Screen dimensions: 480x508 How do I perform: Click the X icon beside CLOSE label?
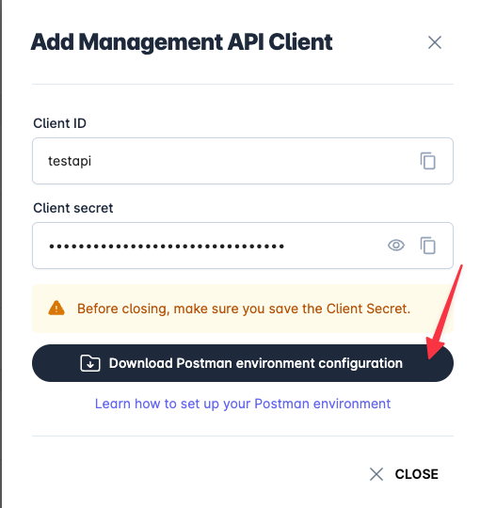coord(376,474)
